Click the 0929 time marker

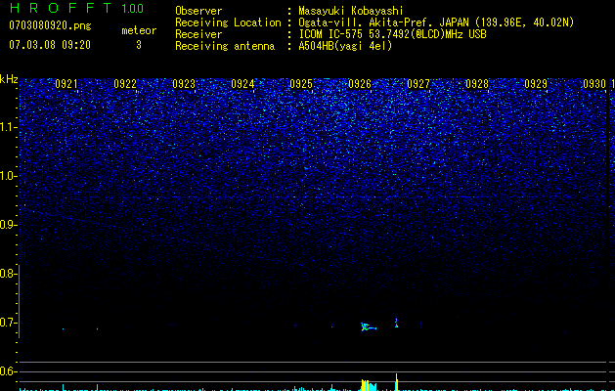click(x=536, y=84)
